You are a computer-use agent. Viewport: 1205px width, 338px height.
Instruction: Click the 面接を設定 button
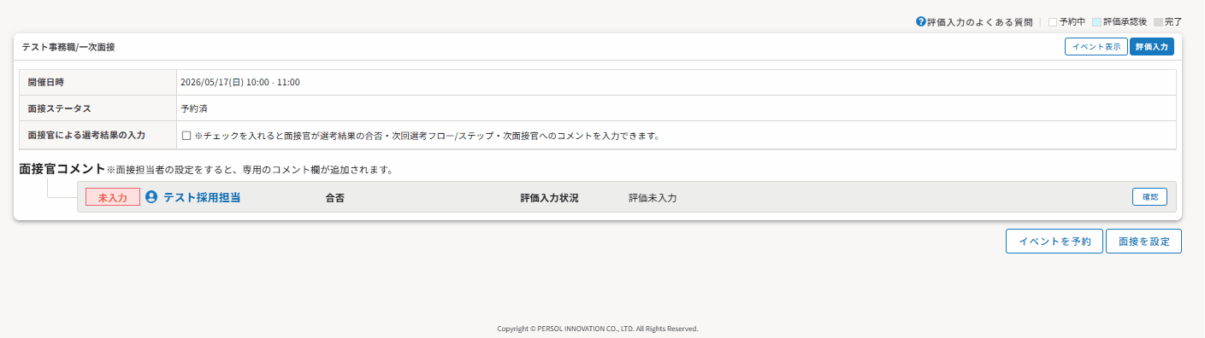(x=1143, y=241)
